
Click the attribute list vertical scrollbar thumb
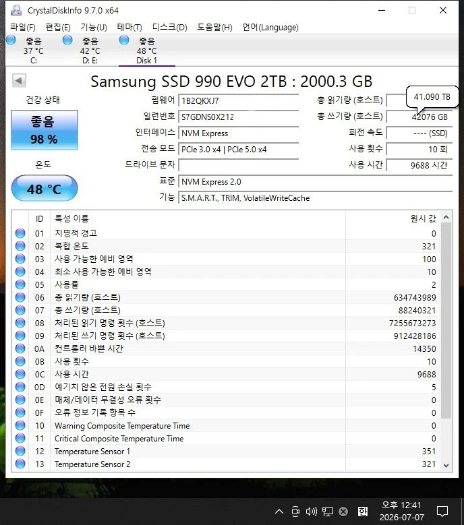(446, 321)
